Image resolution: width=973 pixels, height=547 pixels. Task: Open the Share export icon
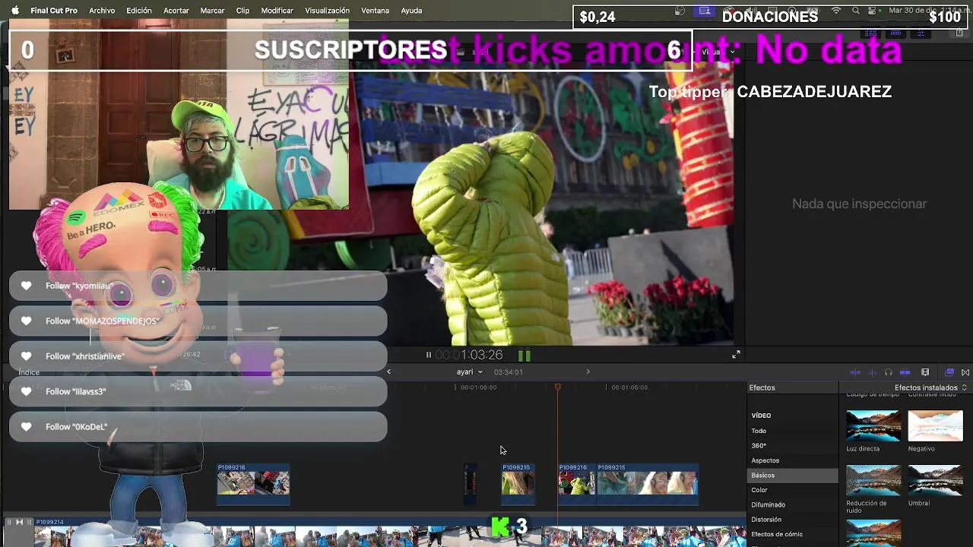(959, 33)
